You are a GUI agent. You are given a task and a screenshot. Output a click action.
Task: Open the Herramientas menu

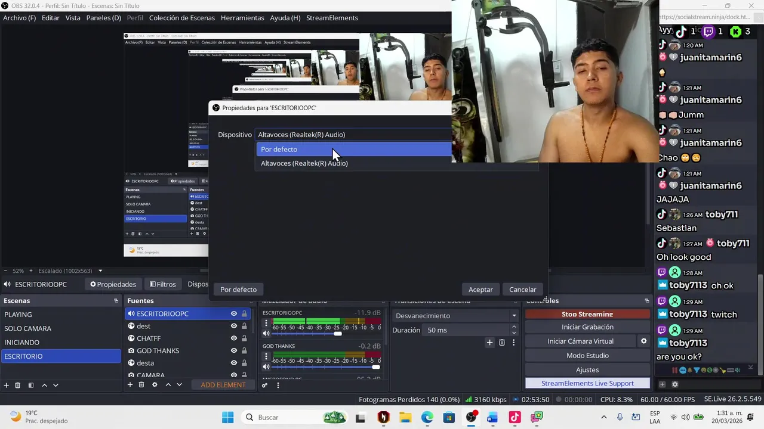(242, 18)
